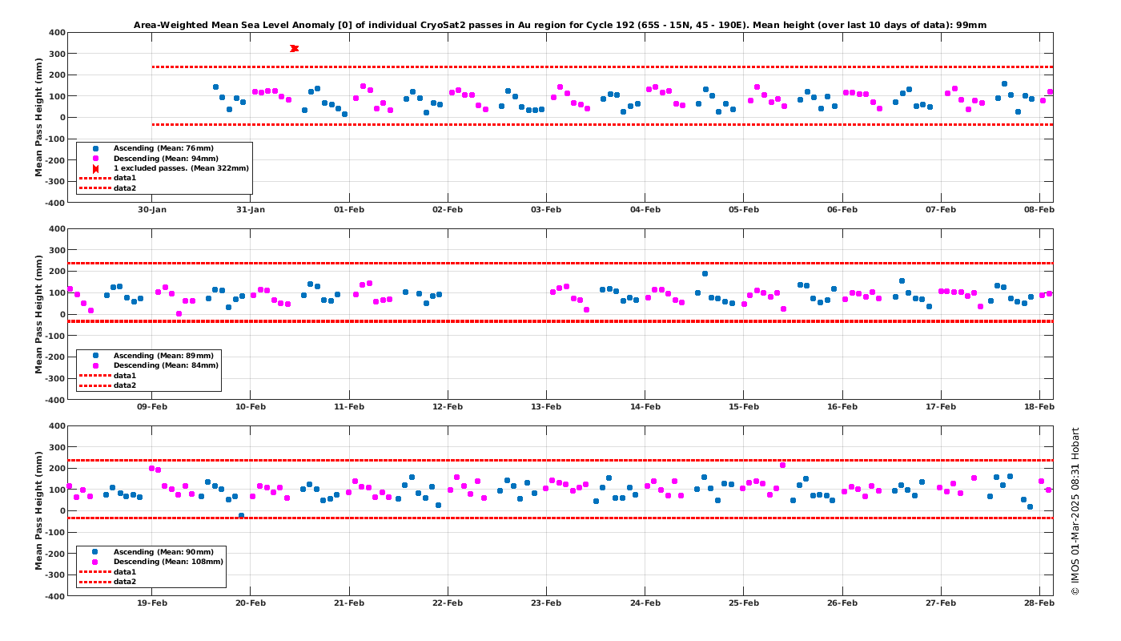
Task: Click the '30-Jan' x-axis tick label
Action: click(152, 210)
